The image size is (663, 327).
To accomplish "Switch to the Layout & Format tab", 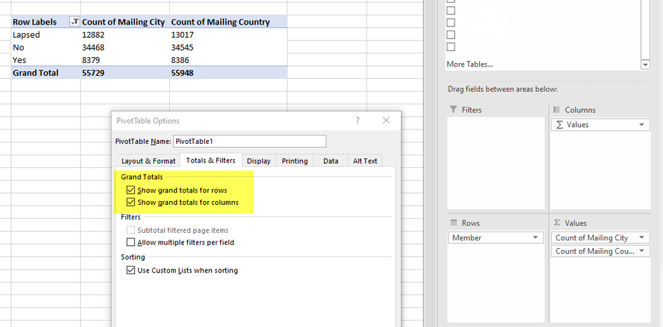I will [x=149, y=161].
